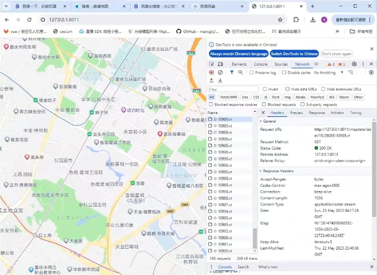Click the Filter text input
The width and height of the screenshot is (377, 275).
click(233, 89)
